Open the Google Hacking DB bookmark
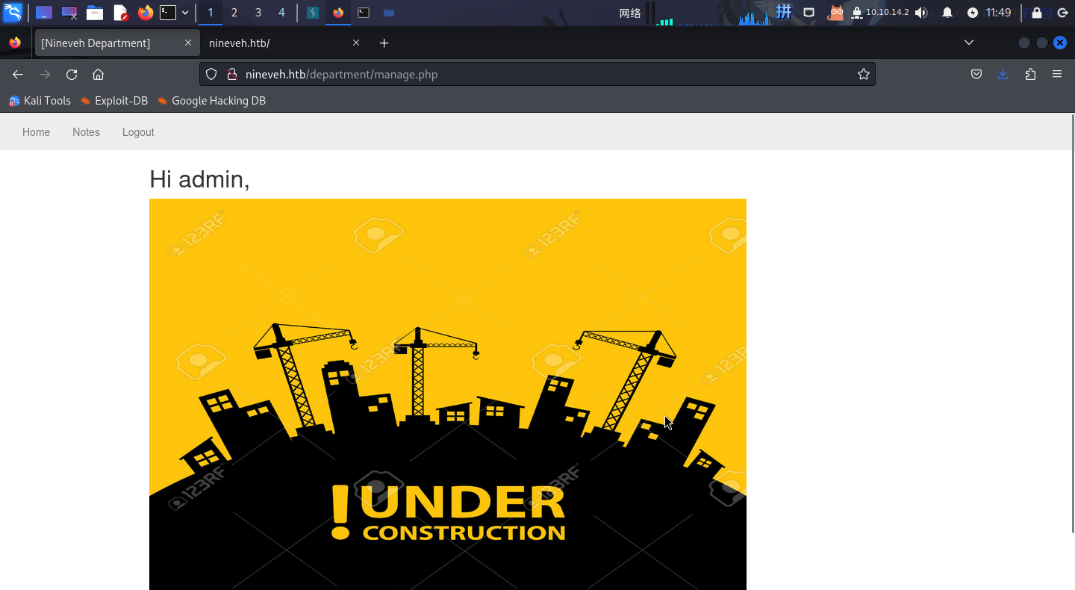Image resolution: width=1075 pixels, height=590 pixels. point(211,101)
